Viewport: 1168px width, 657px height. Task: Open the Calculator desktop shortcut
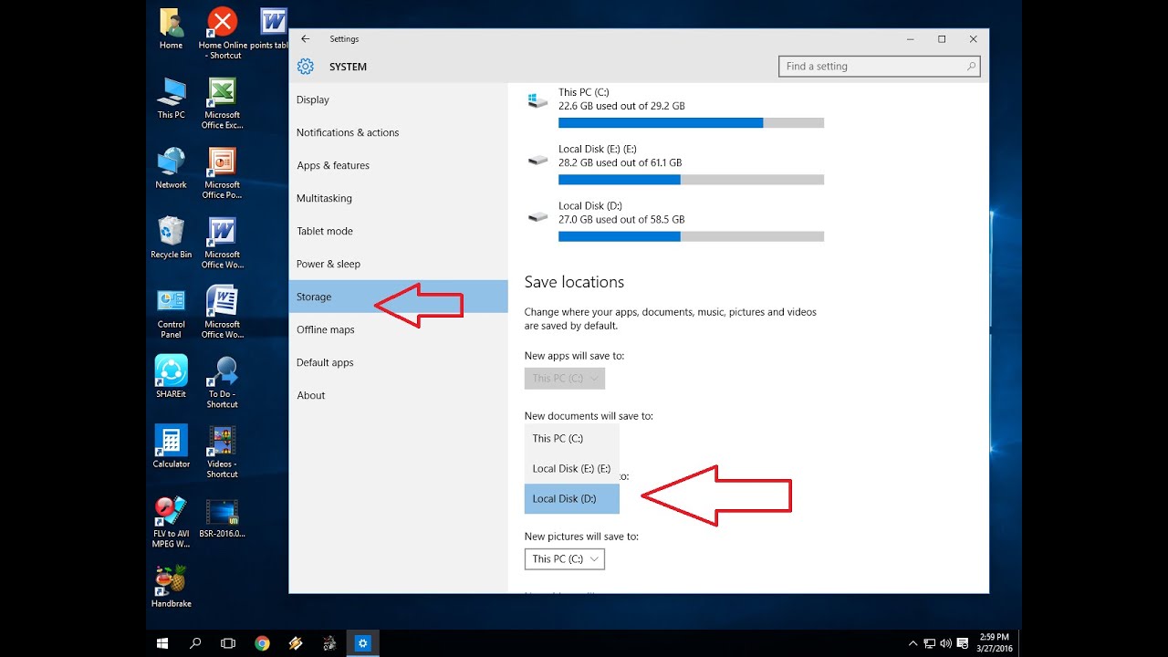[171, 446]
